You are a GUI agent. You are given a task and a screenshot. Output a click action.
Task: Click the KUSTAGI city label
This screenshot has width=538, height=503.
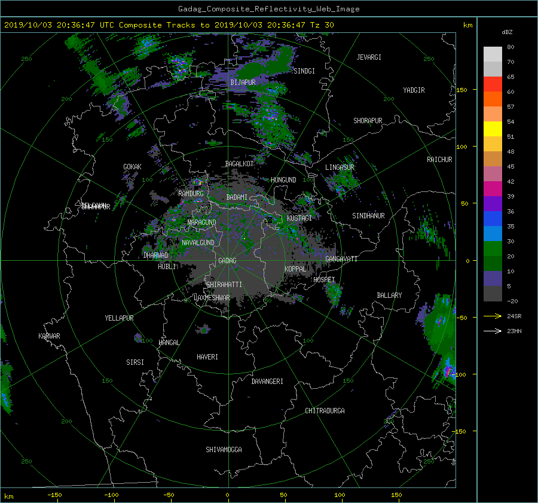coord(299,218)
